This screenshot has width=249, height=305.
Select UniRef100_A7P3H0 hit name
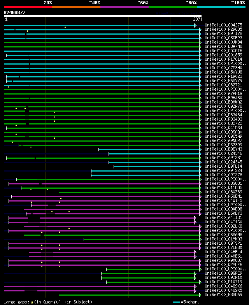tap(223, 68)
